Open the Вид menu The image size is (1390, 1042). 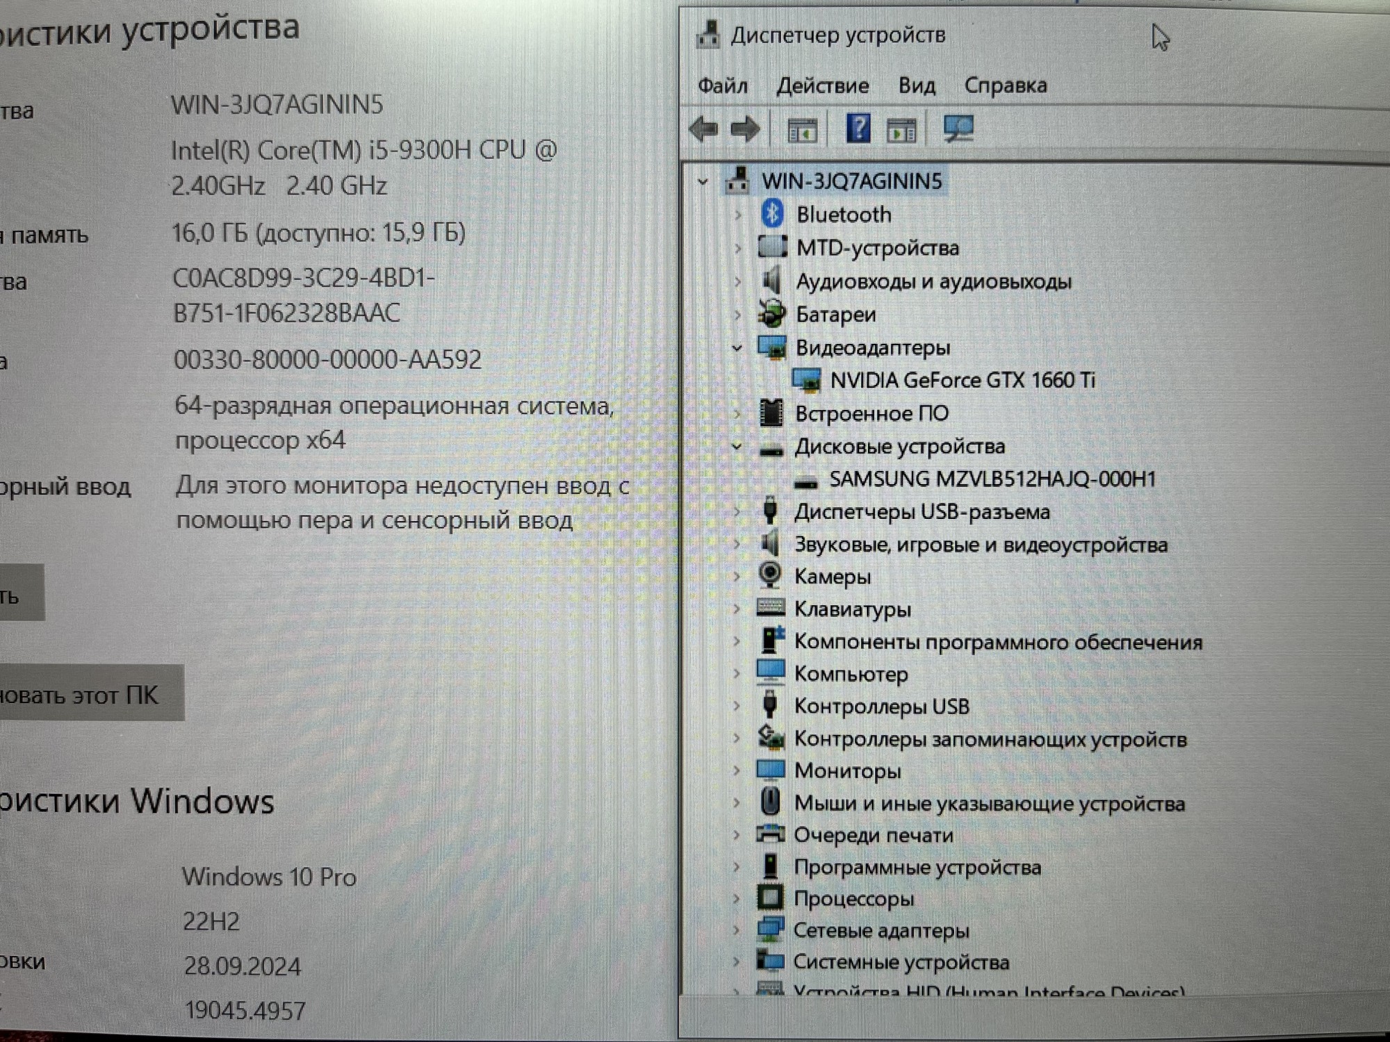point(919,85)
